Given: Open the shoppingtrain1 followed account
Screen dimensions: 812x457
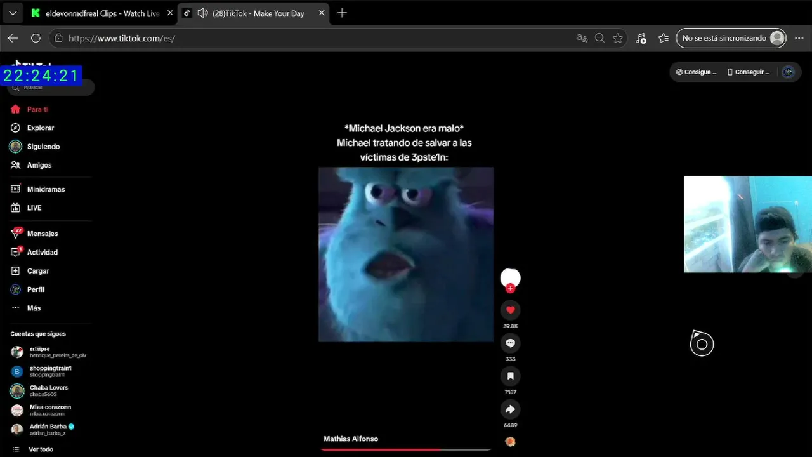Looking at the screenshot, I should [x=49, y=371].
